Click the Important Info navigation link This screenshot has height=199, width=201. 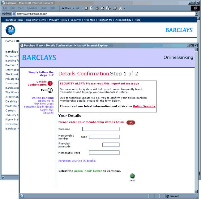[x=36, y=20]
